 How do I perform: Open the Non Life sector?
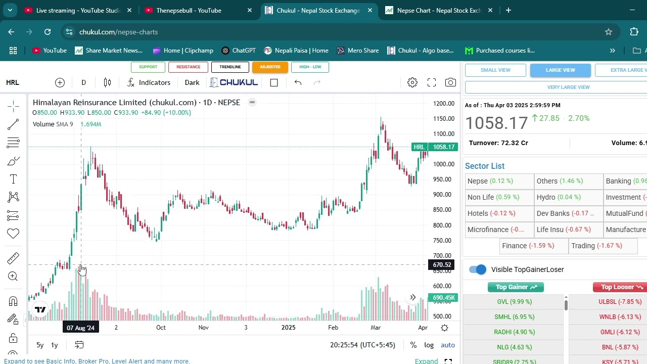[499, 197]
